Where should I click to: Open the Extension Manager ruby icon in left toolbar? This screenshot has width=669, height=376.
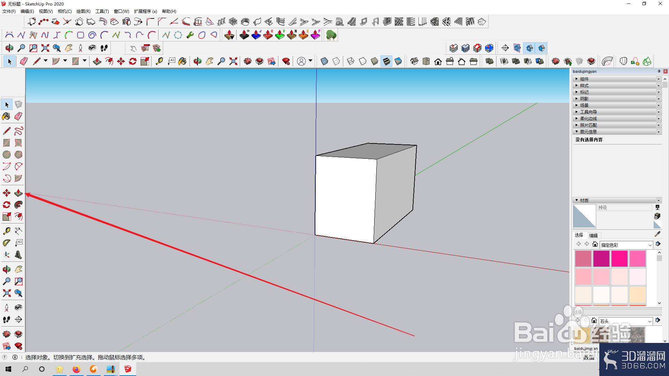[x=18, y=346]
